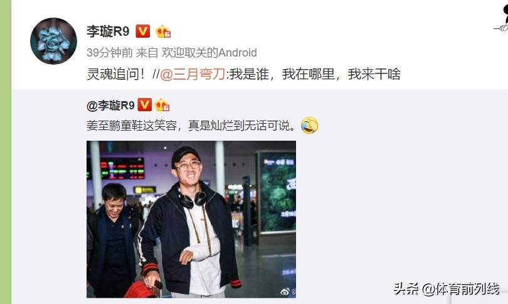Open the 李璇R9 username at post header
The width and height of the screenshot is (508, 304).
tap(108, 31)
